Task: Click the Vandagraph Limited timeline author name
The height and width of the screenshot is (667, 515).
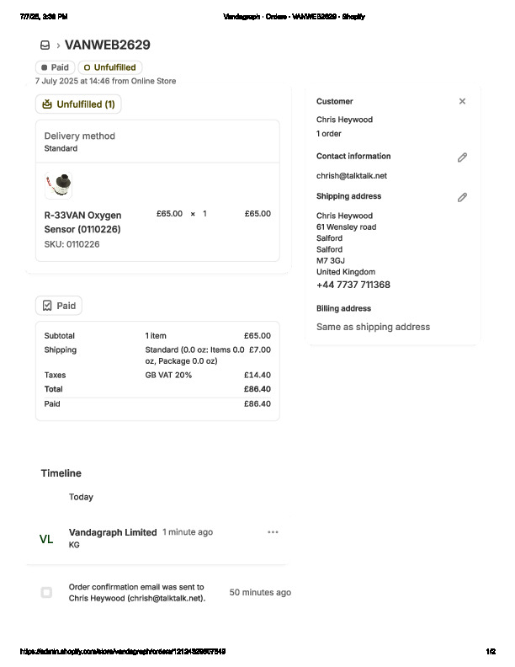Action: click(x=113, y=532)
